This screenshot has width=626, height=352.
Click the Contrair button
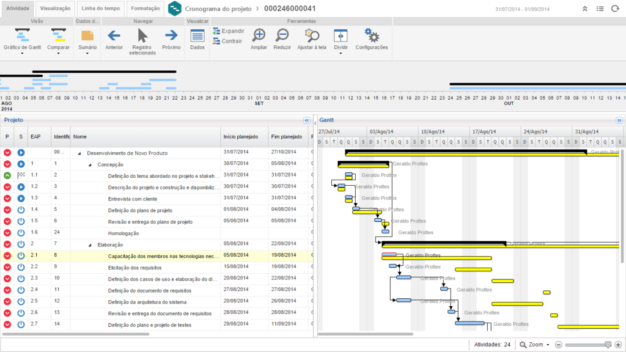click(x=227, y=41)
